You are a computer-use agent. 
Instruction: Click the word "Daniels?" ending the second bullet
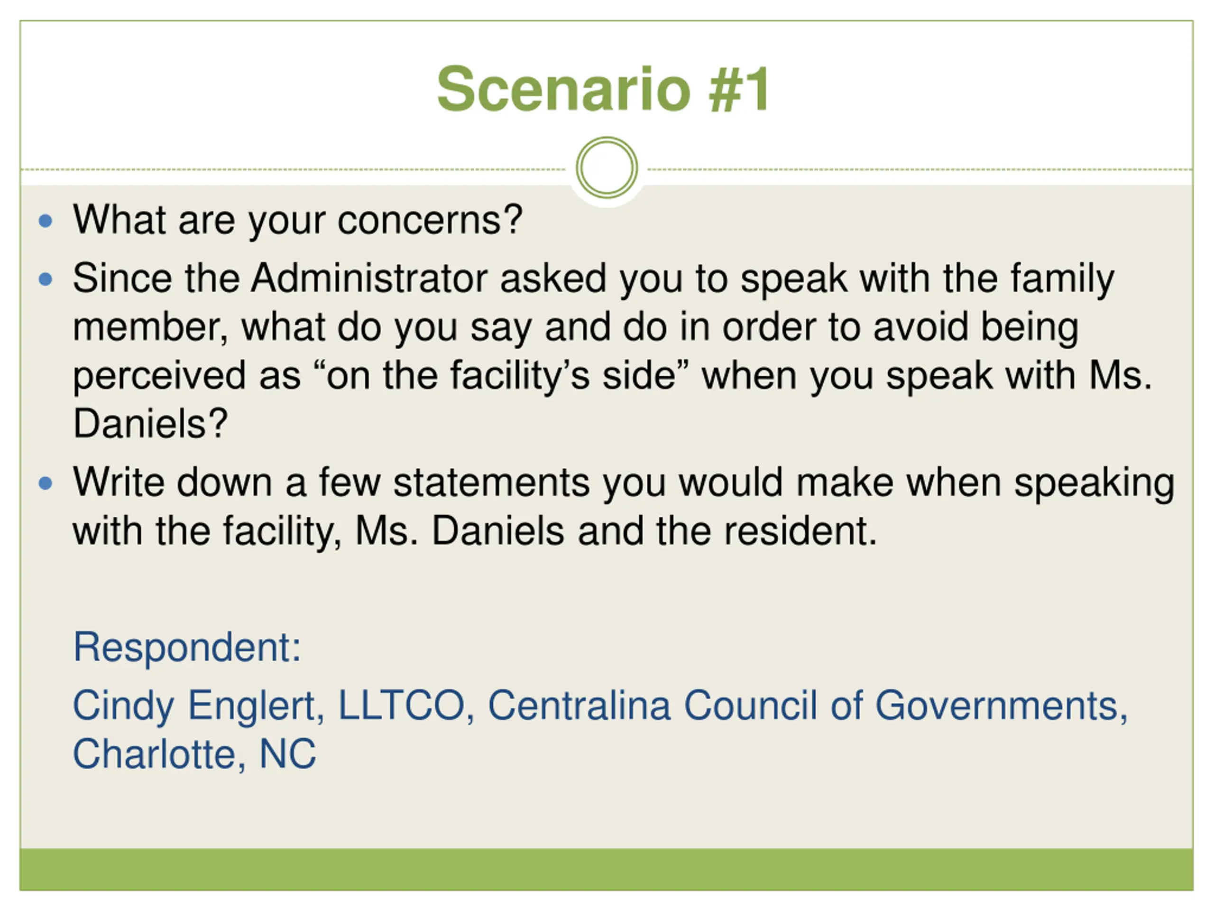pyautogui.click(x=150, y=425)
